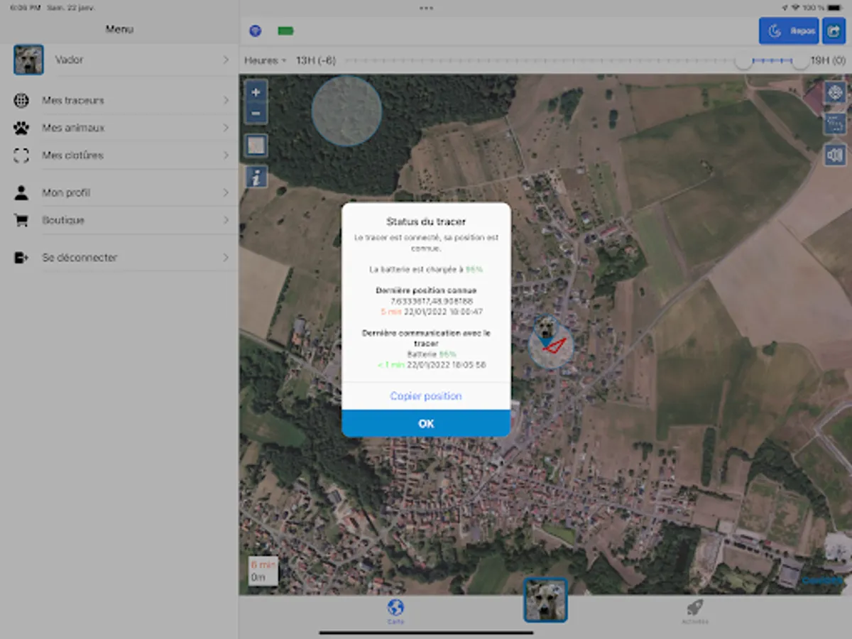
Task: Click the globe icon next to Mes traceurs
Action: click(x=21, y=101)
